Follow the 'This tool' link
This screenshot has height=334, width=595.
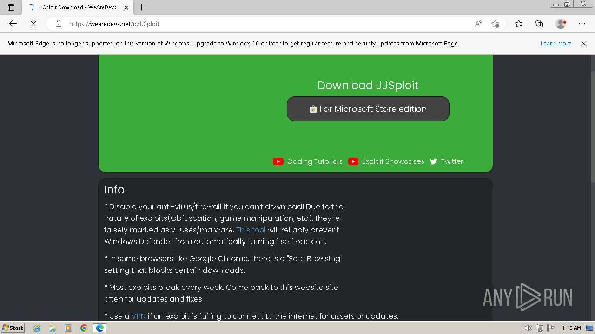point(251,230)
